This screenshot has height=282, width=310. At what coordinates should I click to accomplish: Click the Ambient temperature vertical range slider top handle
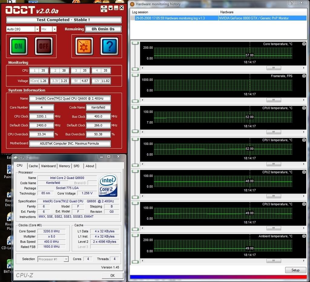tap(135, 235)
